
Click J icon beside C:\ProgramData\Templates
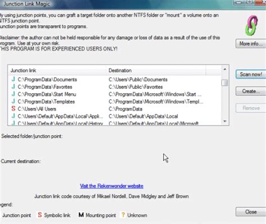13,101
